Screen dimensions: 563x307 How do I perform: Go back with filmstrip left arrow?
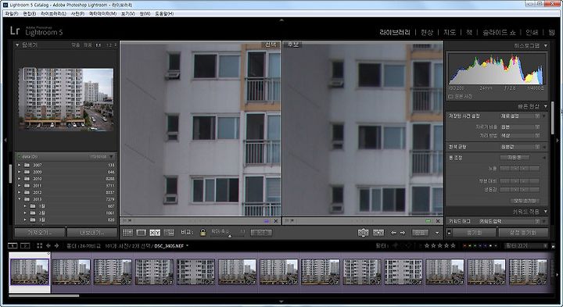click(x=48, y=245)
